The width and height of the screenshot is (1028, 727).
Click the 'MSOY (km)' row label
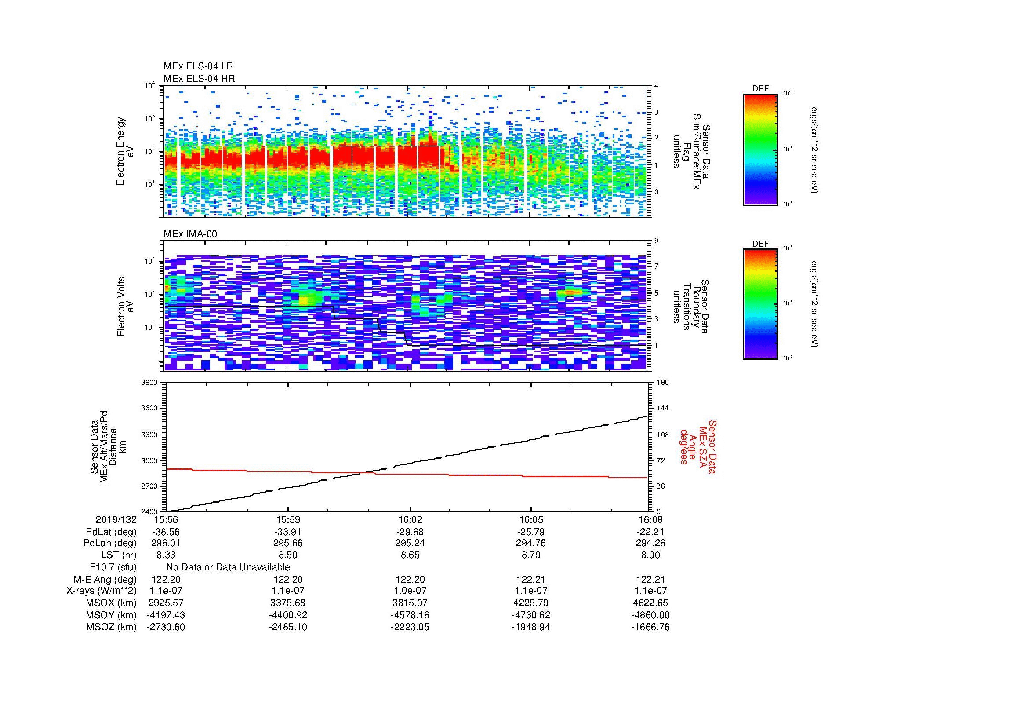click(111, 615)
